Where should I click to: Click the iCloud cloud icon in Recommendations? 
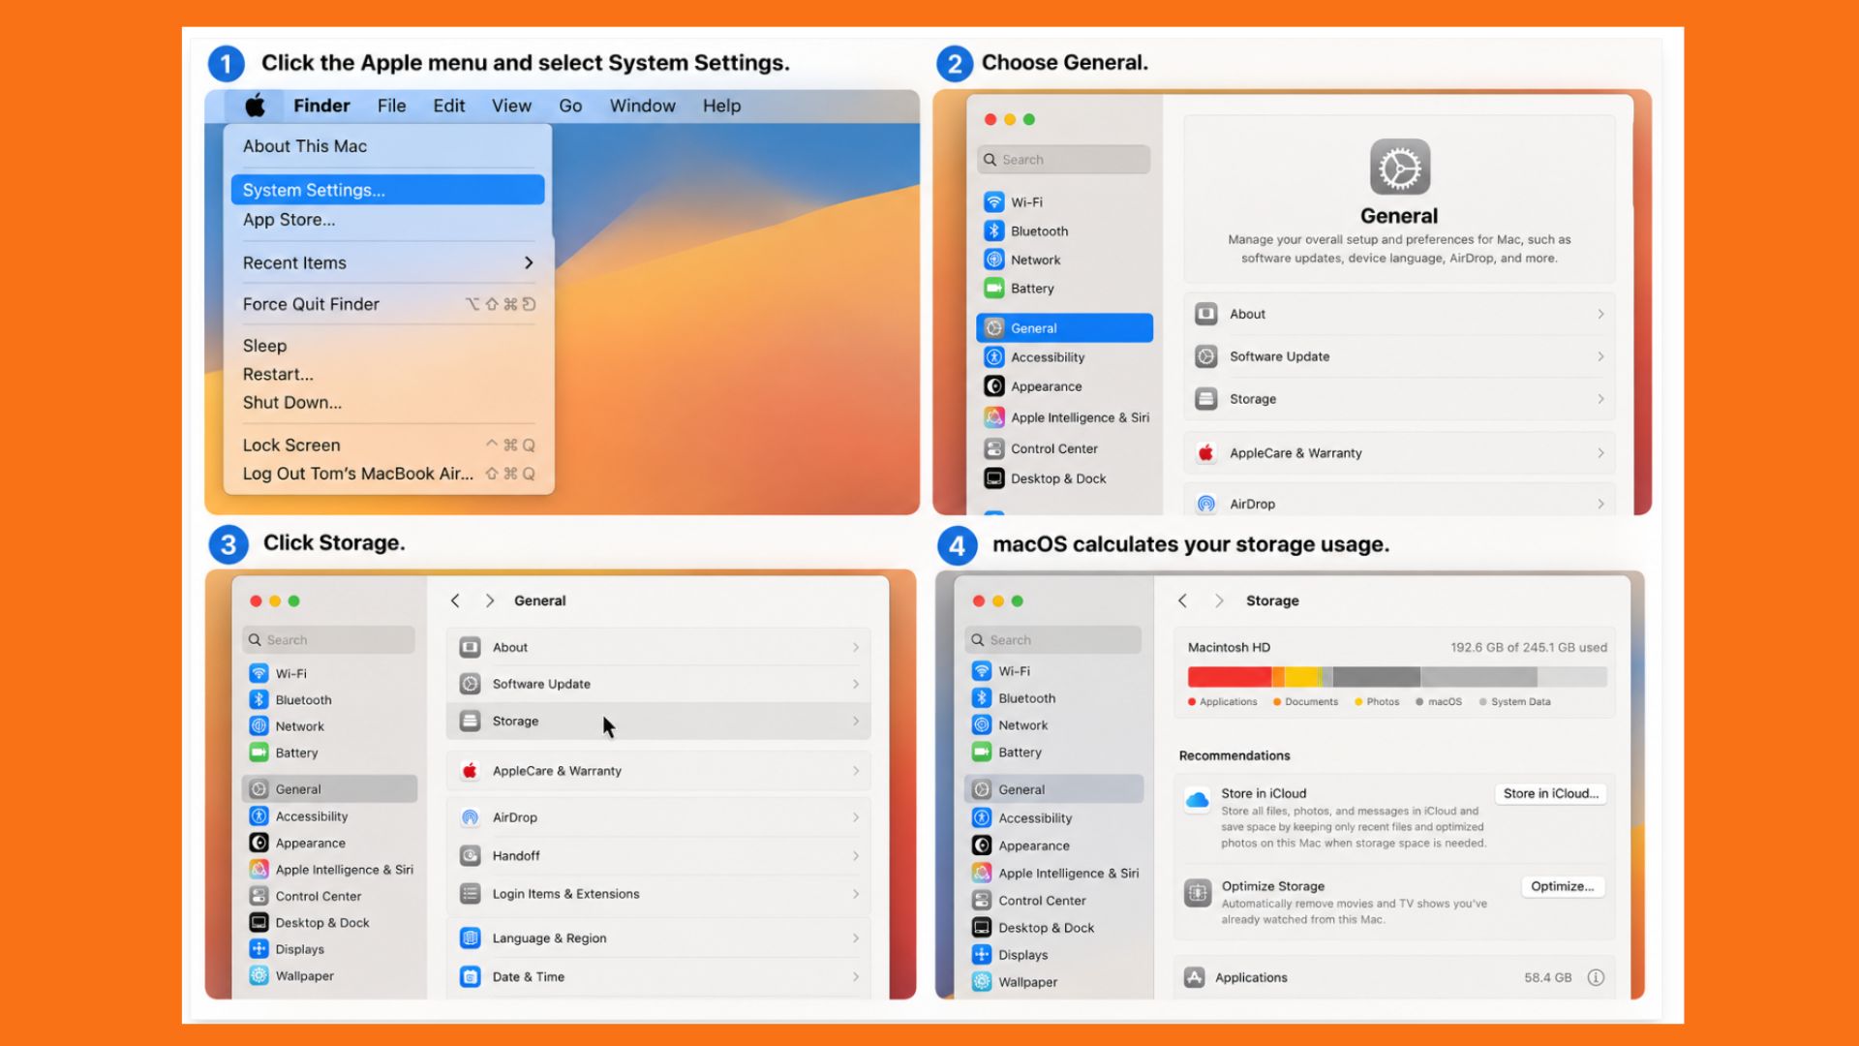click(x=1198, y=800)
